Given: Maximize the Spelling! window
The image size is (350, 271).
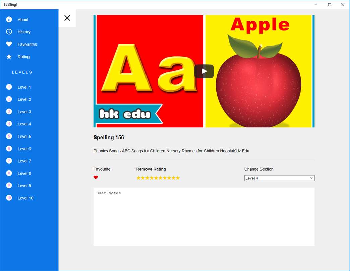Looking at the screenshot, I should [329, 5].
